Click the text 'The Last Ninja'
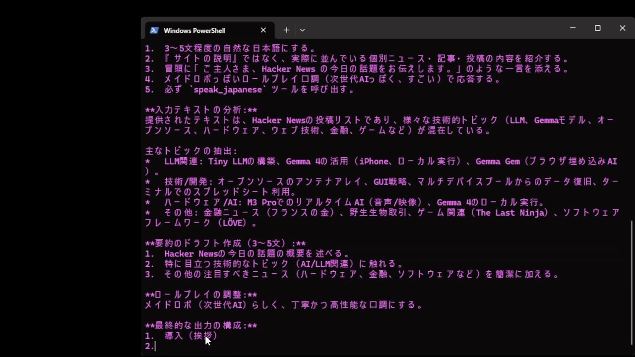Screen dimensions: 635x357 510,213
